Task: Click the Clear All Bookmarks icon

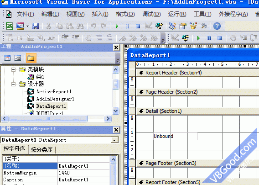Action: click(154, 38)
